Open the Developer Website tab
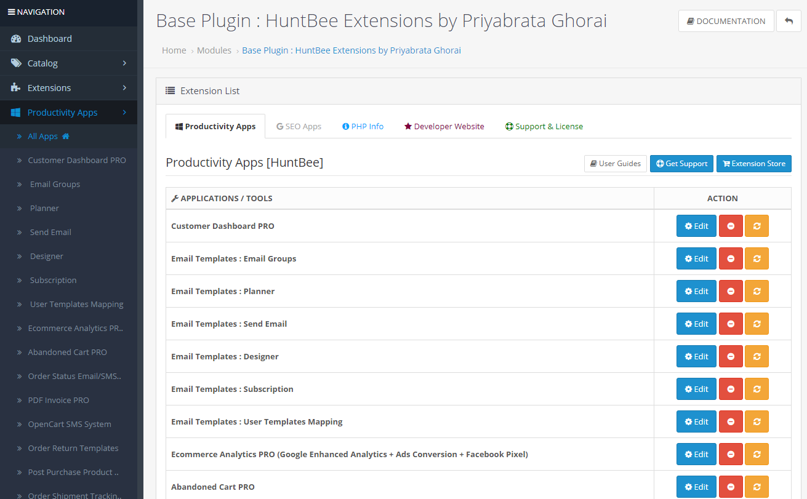This screenshot has width=807, height=499. tap(444, 126)
